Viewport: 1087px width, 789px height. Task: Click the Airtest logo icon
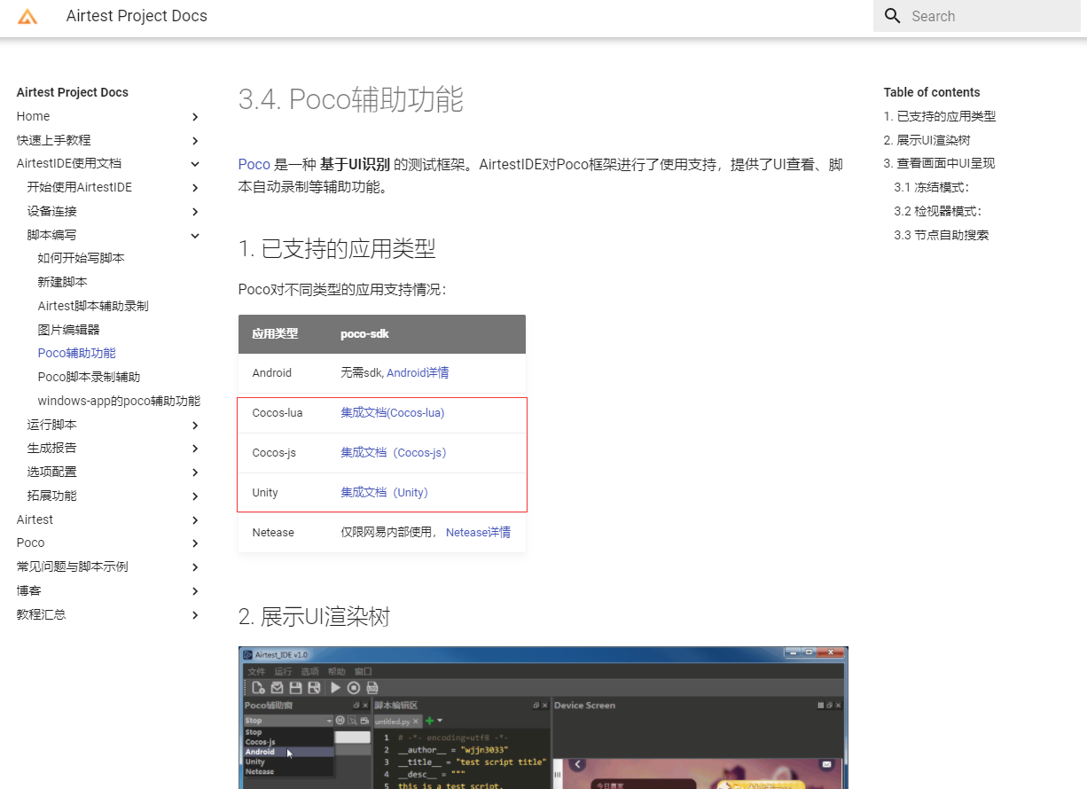coord(27,16)
